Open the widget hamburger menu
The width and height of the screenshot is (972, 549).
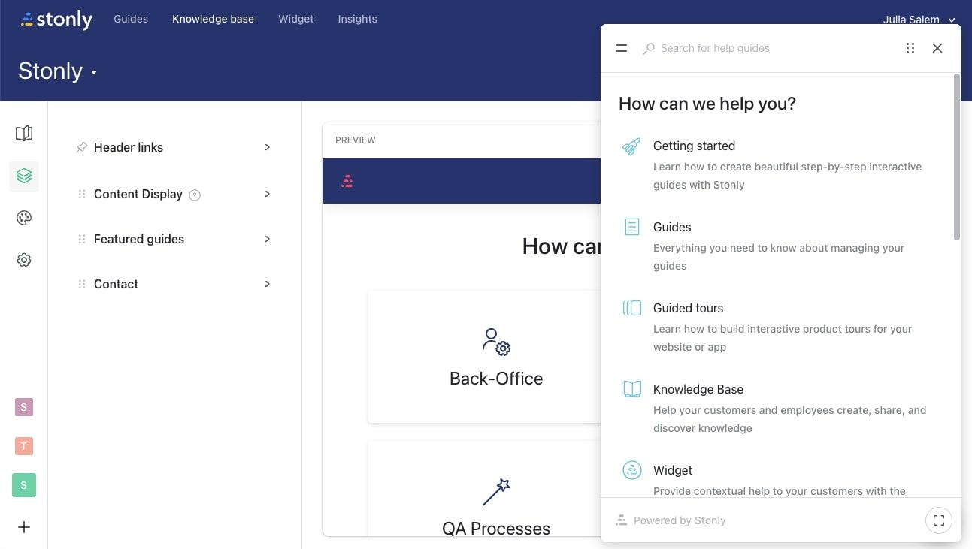tap(622, 48)
